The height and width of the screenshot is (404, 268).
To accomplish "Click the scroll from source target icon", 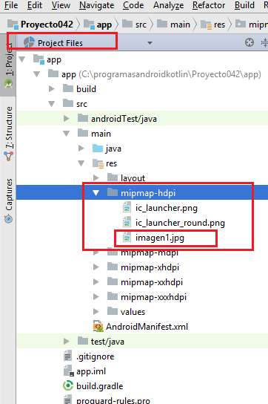I will 249,42.
